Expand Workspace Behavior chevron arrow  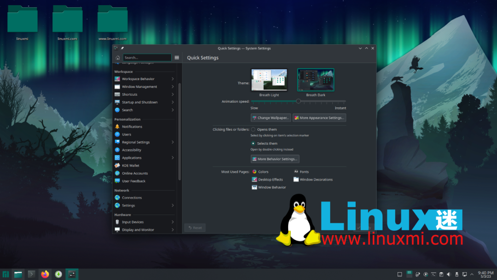tap(173, 79)
